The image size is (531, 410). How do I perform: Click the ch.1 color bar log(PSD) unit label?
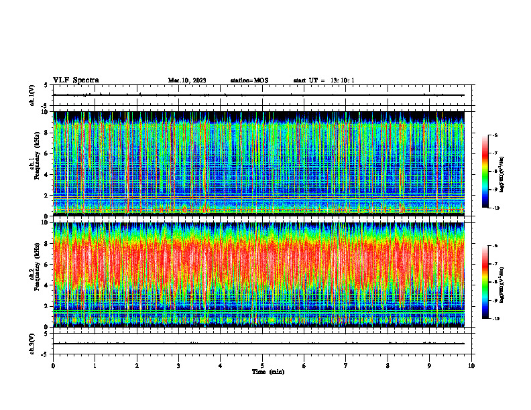pyautogui.click(x=503, y=174)
